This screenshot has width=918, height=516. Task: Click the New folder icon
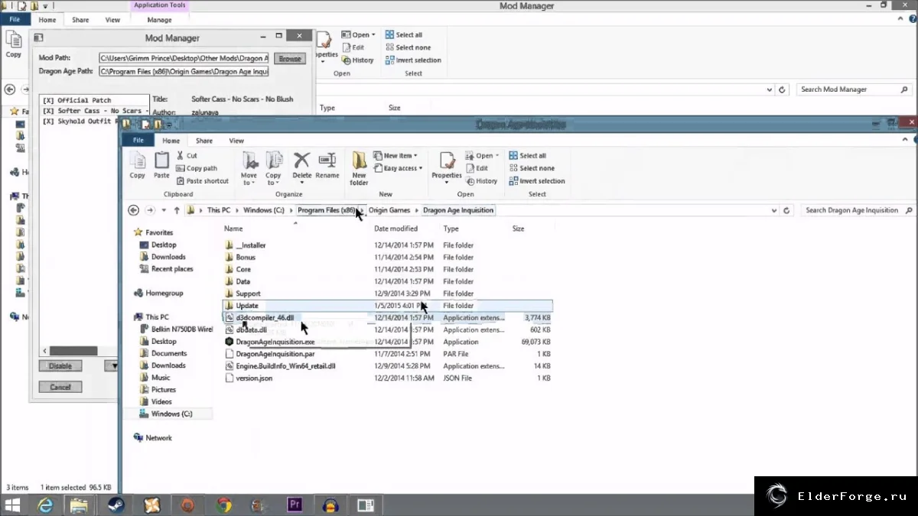tap(359, 167)
